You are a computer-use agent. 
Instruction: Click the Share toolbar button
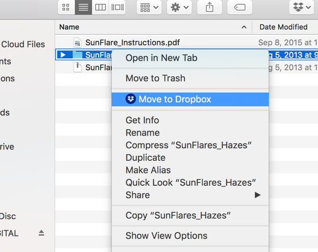(x=209, y=7)
